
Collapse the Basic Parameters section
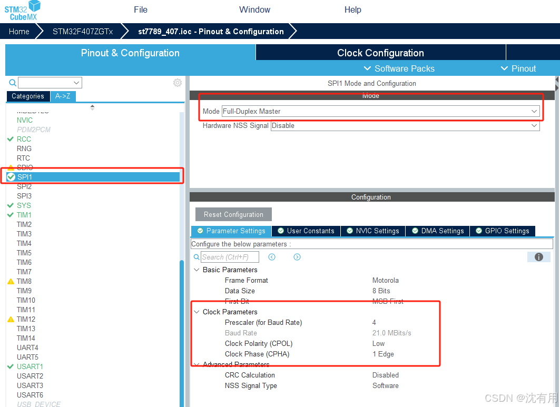(197, 270)
